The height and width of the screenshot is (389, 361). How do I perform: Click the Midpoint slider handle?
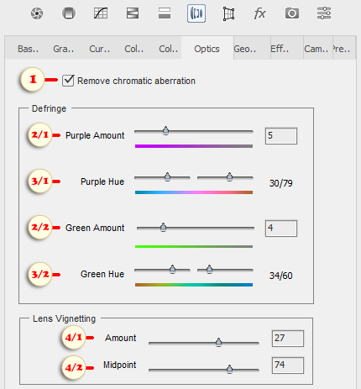point(229,369)
